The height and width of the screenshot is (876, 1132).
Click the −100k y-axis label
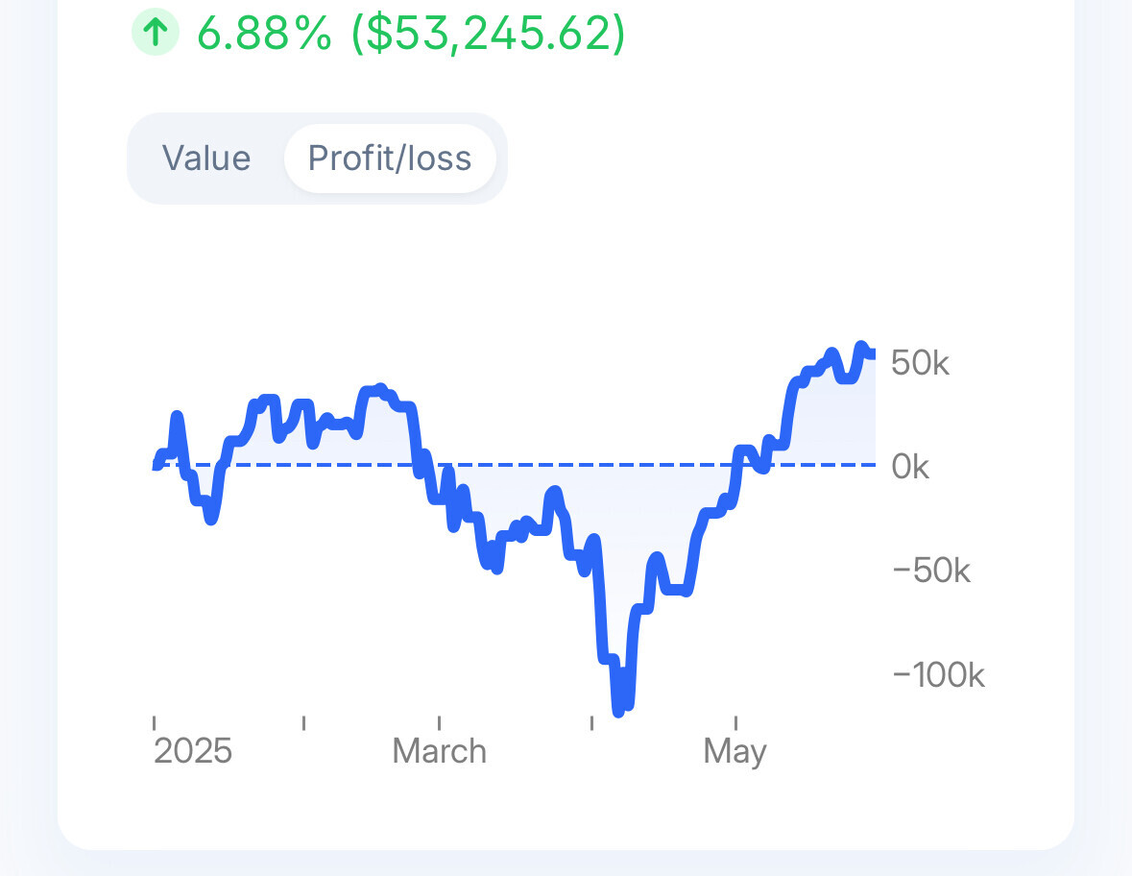(x=938, y=674)
